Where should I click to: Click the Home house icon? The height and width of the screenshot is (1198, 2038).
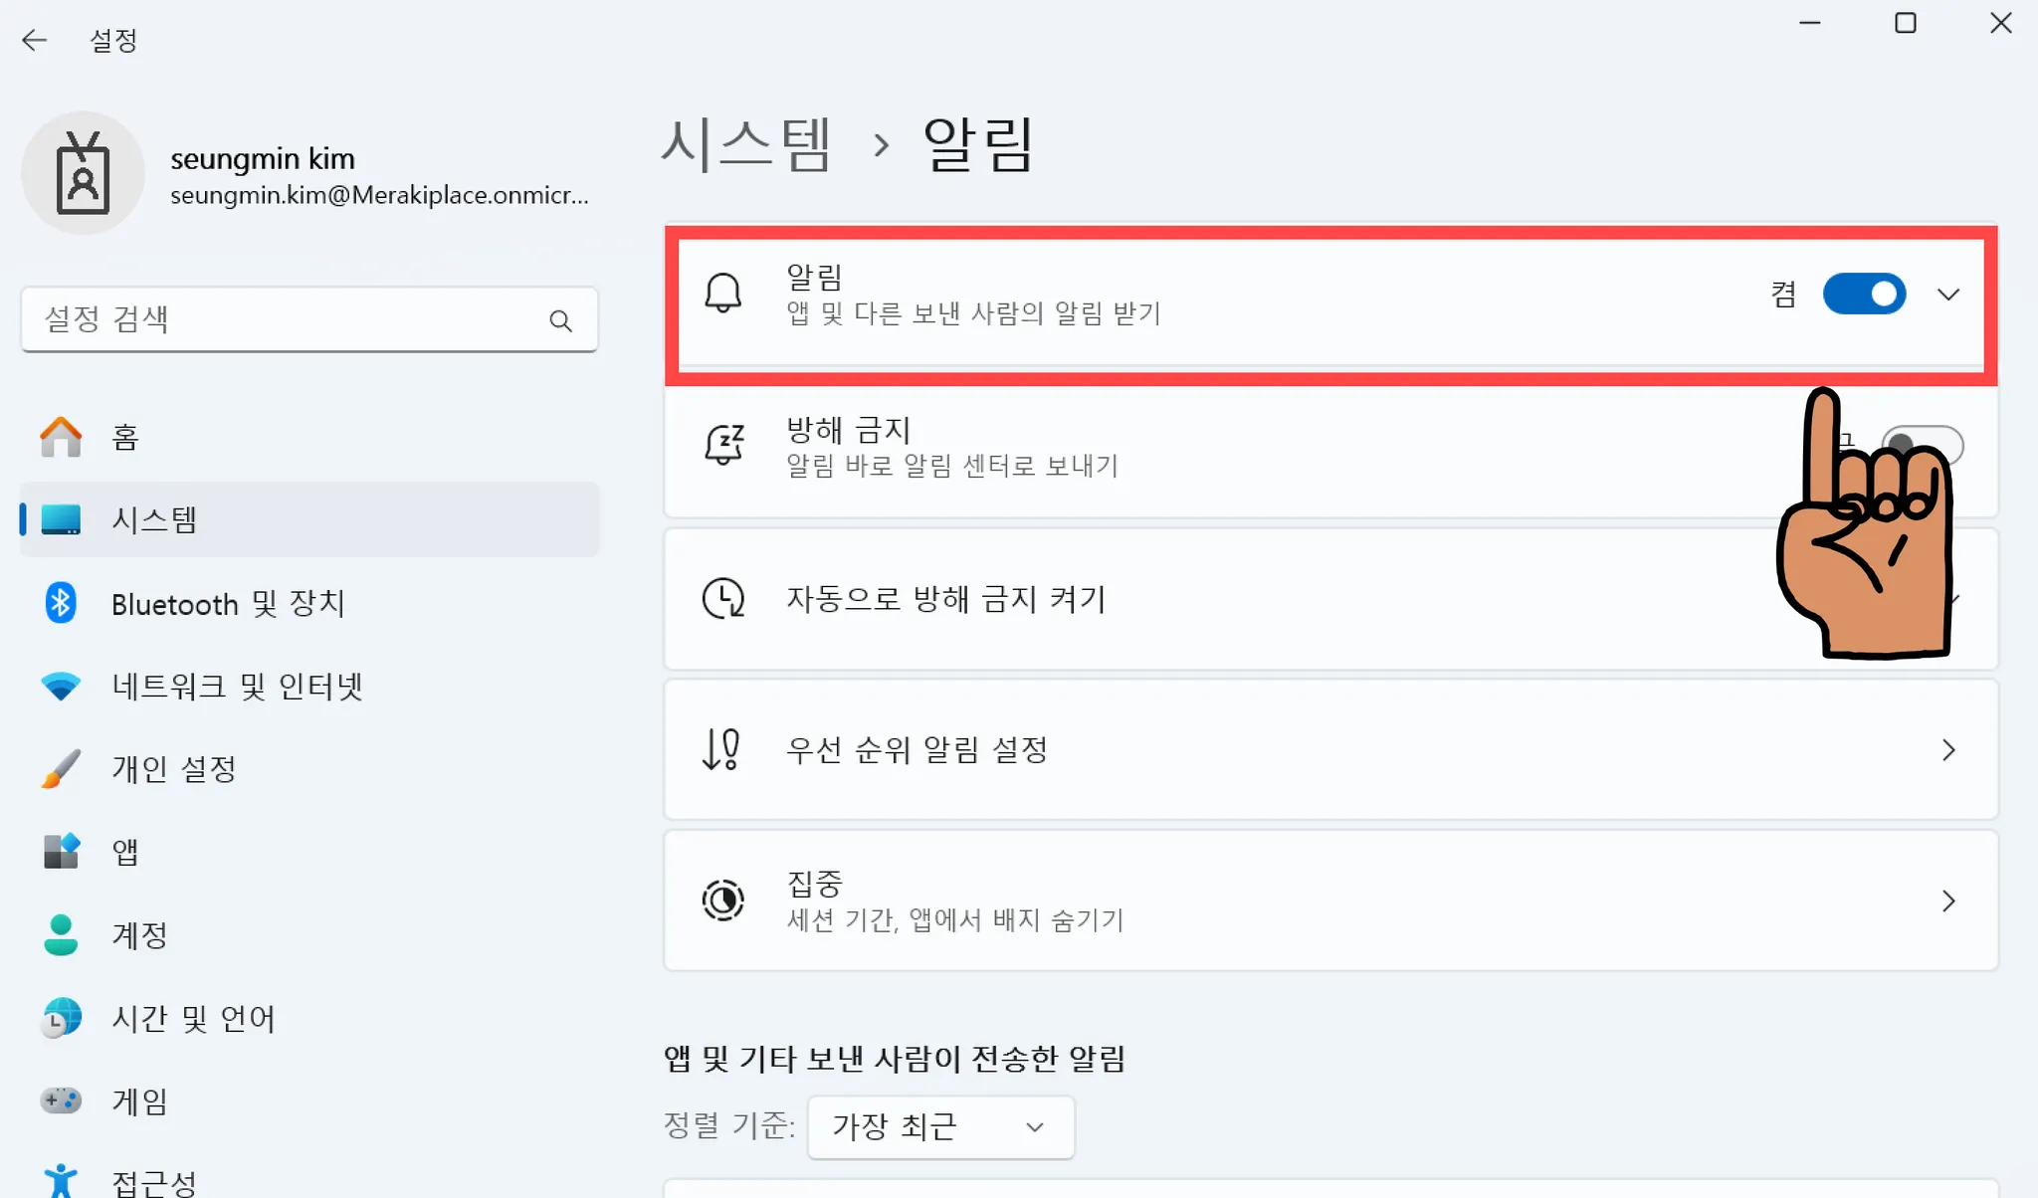pyautogui.click(x=61, y=437)
